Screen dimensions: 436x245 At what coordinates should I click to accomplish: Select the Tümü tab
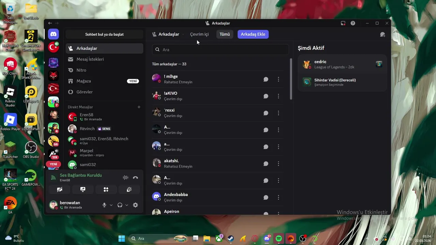[225, 34]
